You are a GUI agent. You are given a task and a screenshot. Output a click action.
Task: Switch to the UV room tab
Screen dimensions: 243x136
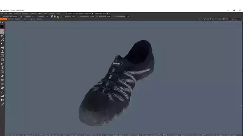pyautogui.click(x=25, y=19)
